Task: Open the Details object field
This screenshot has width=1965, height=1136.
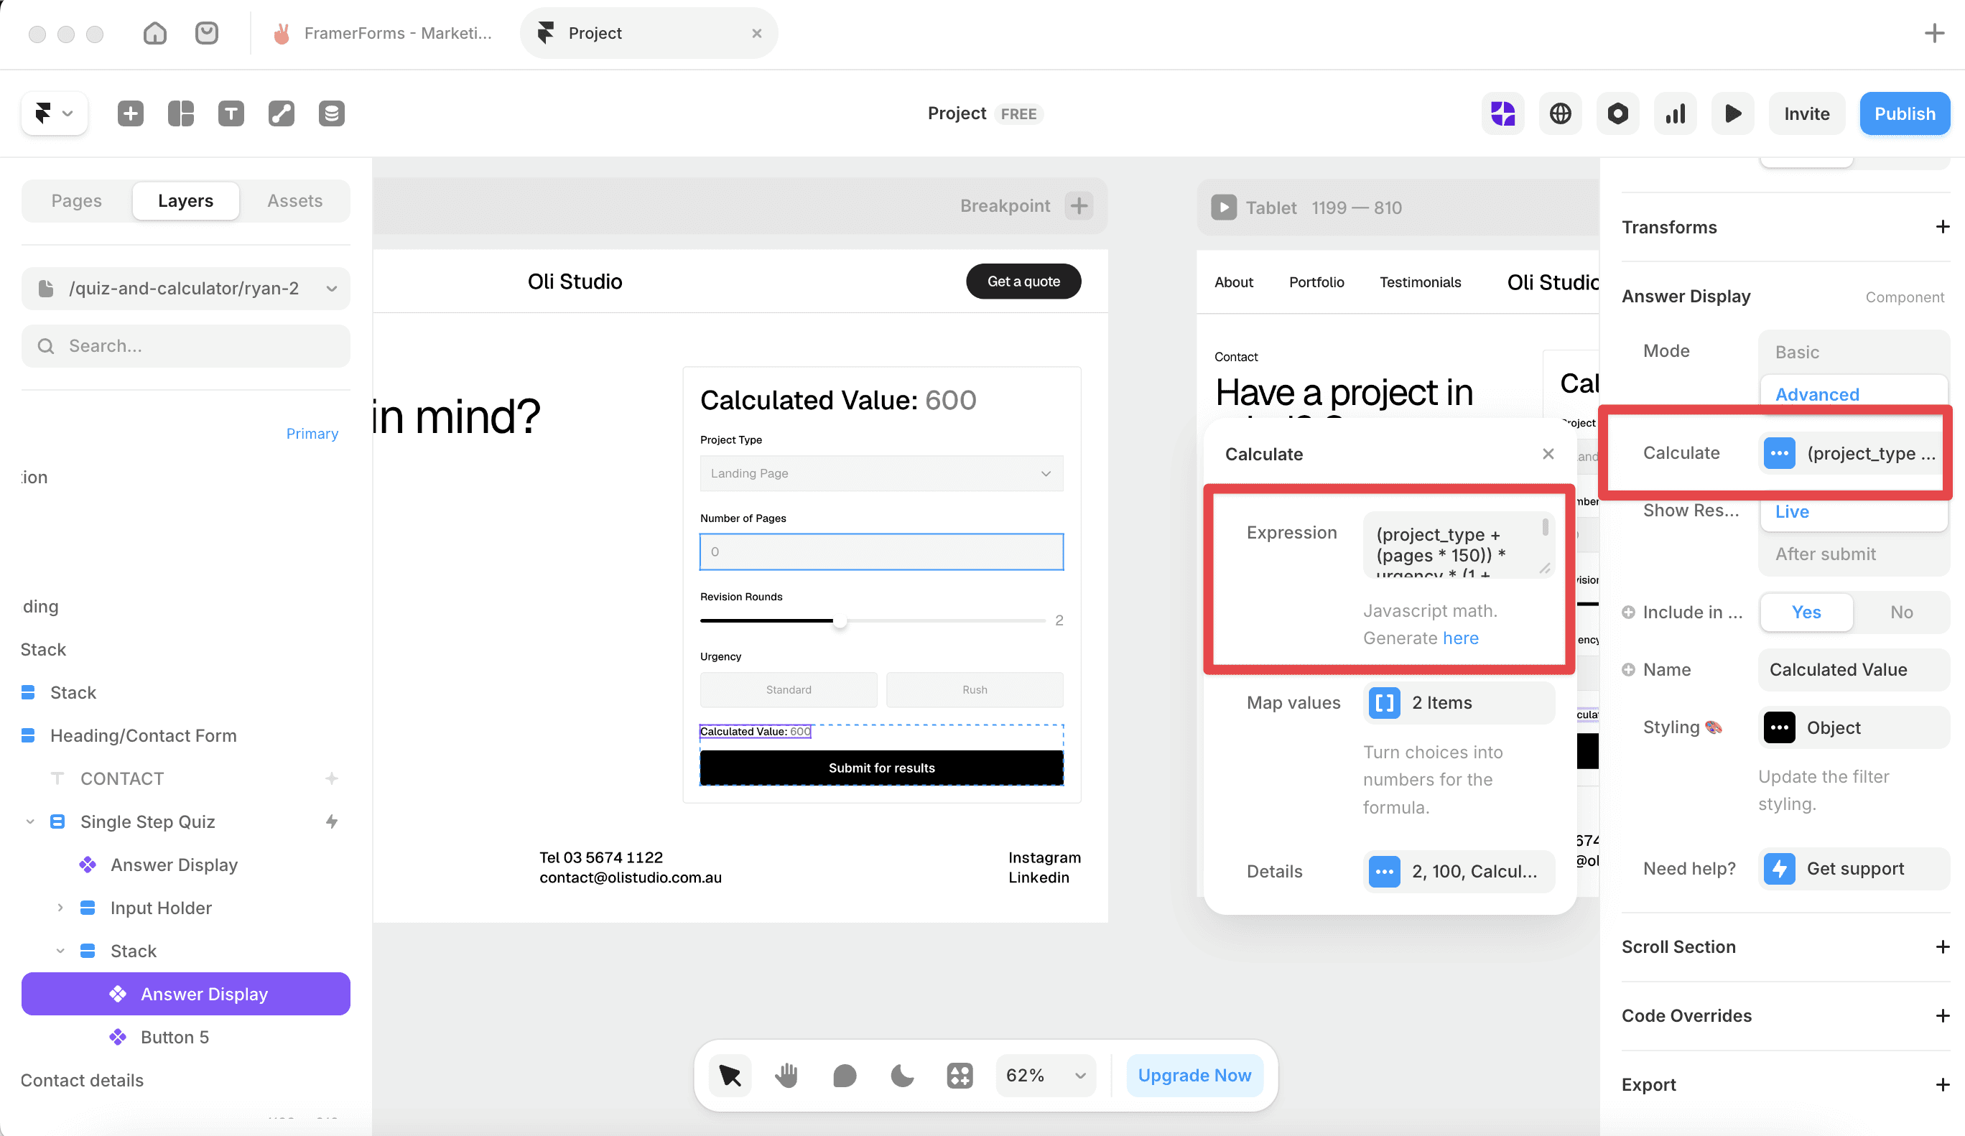Action: [1458, 872]
